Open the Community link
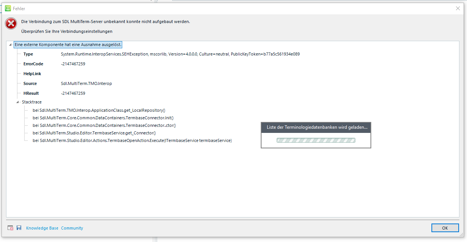467x242 pixels. [72, 228]
